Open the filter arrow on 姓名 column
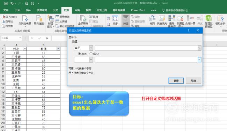The height and width of the screenshot is (131, 227). pos(25,49)
